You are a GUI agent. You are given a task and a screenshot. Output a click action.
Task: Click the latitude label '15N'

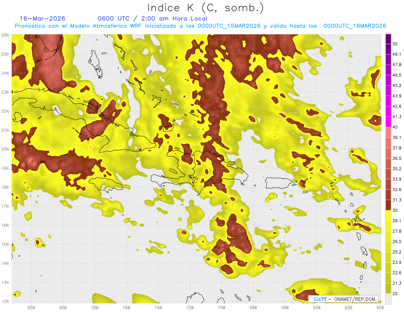point(5,244)
